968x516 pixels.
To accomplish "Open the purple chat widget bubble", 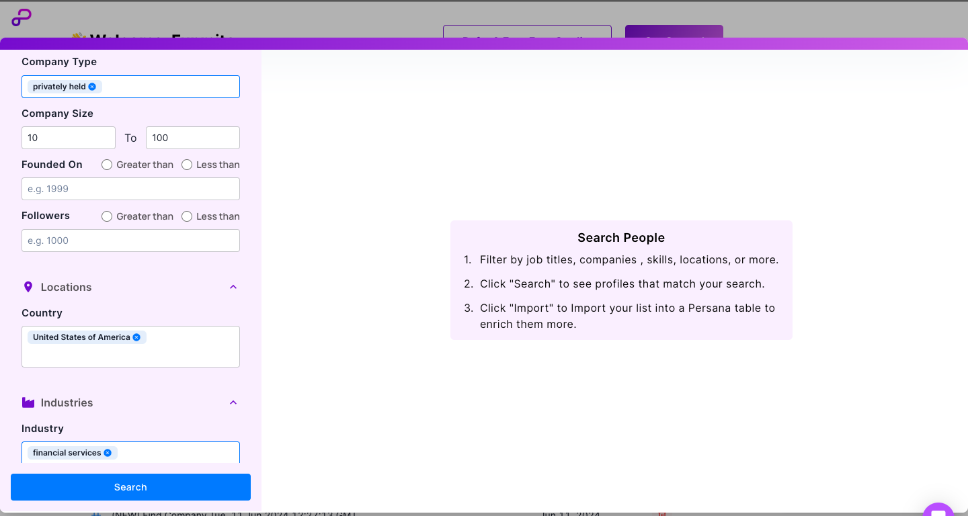I will tap(938, 511).
